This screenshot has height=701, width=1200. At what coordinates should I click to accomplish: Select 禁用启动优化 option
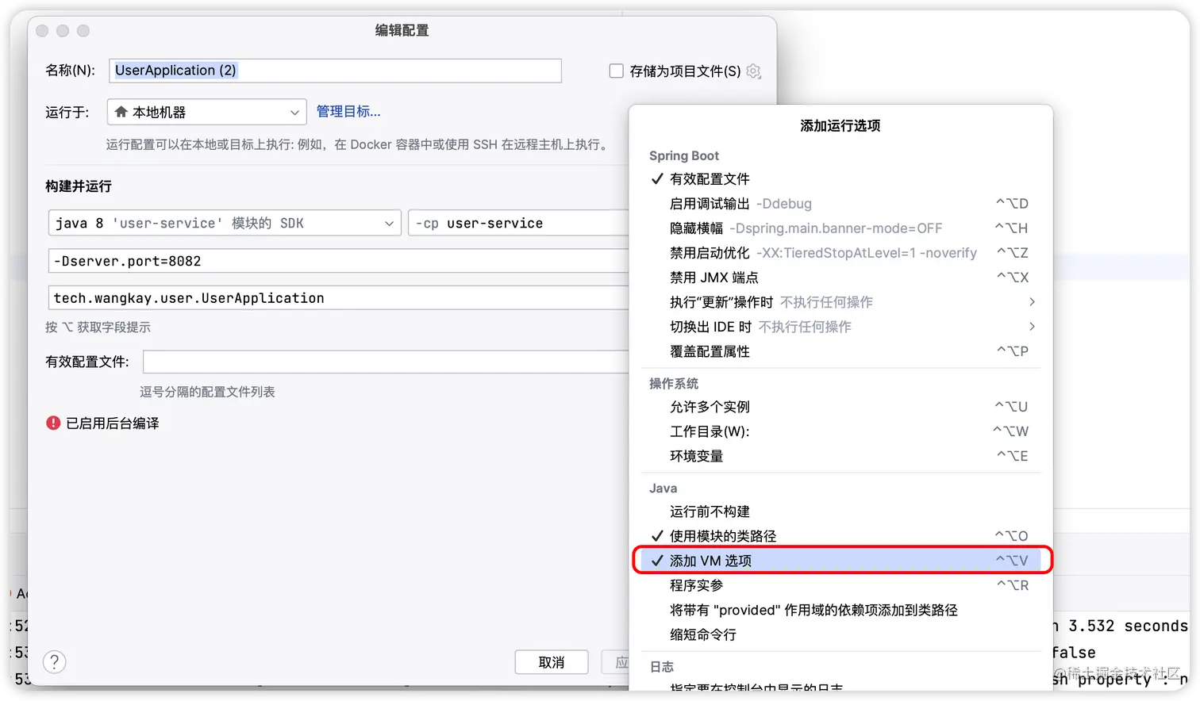pos(841,253)
